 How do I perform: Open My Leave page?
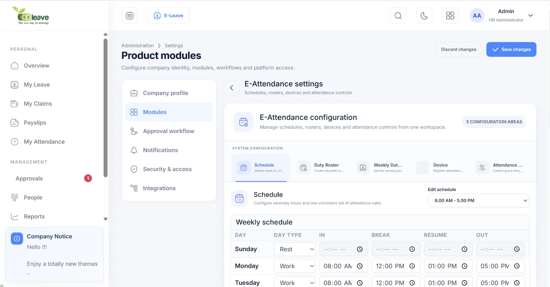37,85
